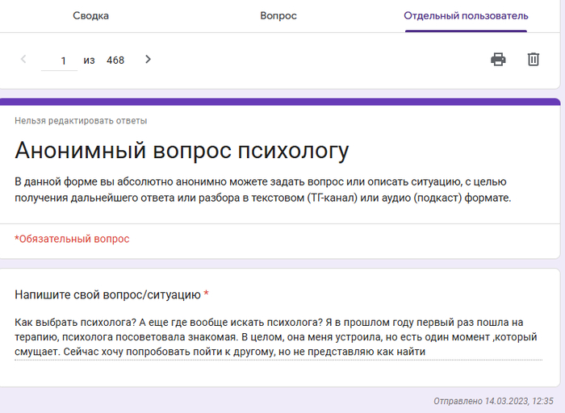Click the Напишите свой вопрос/ситуацию question label

[107, 294]
